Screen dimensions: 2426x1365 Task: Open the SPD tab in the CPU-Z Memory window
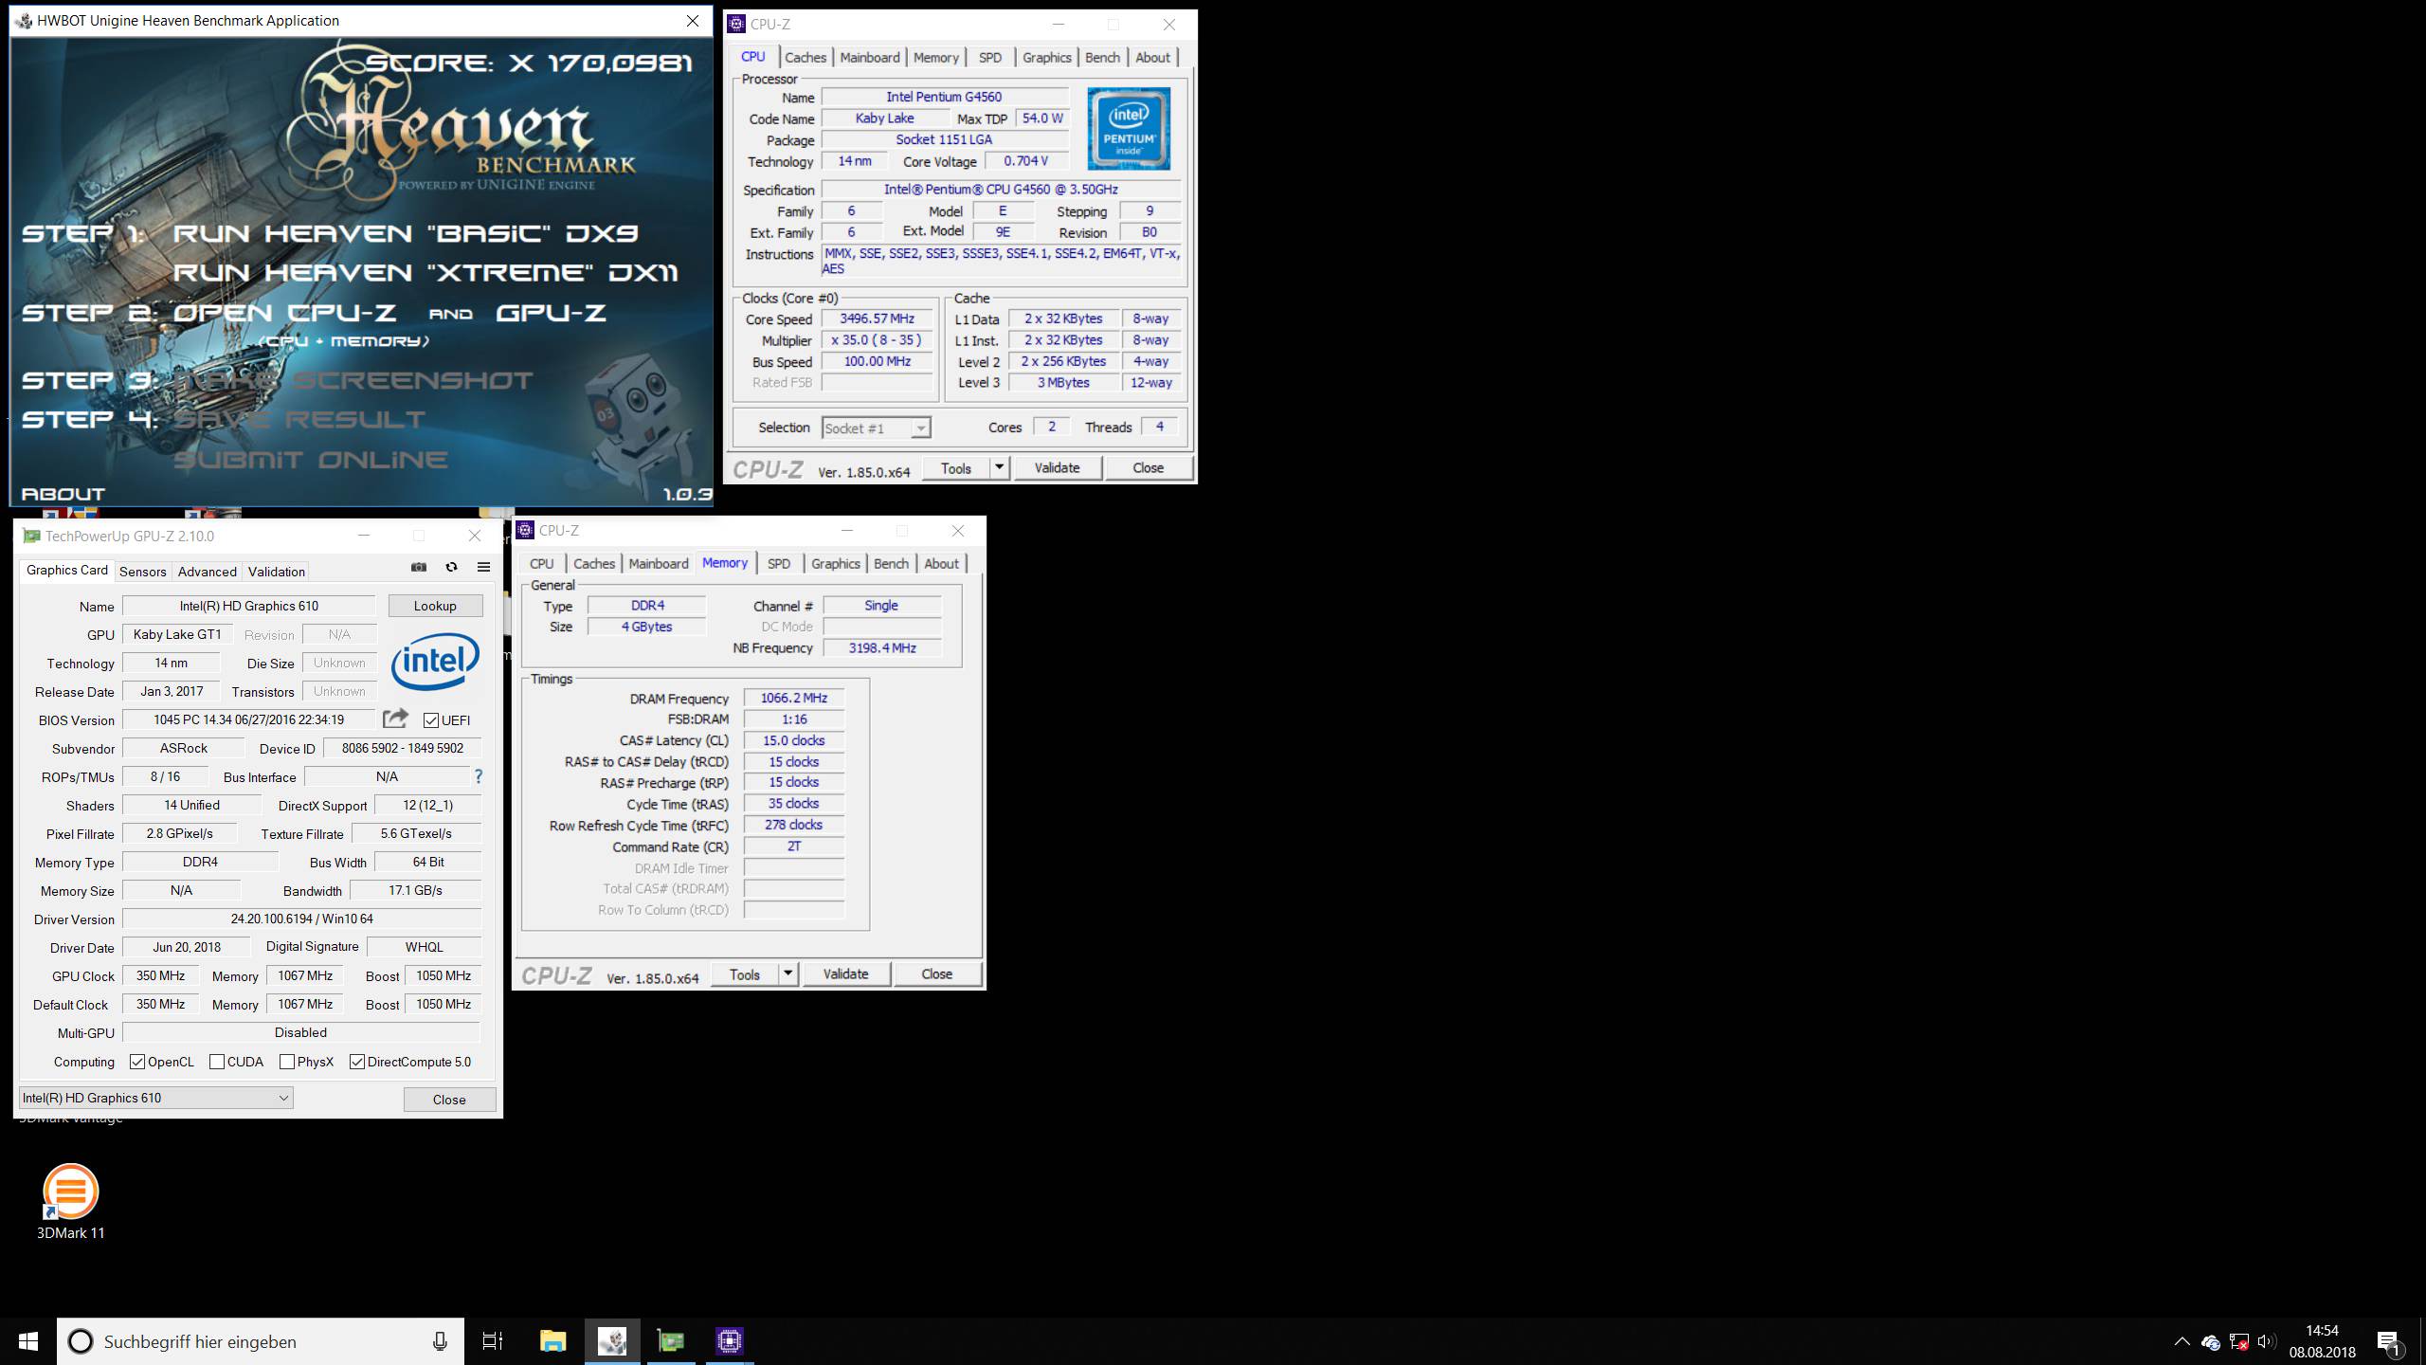779,564
